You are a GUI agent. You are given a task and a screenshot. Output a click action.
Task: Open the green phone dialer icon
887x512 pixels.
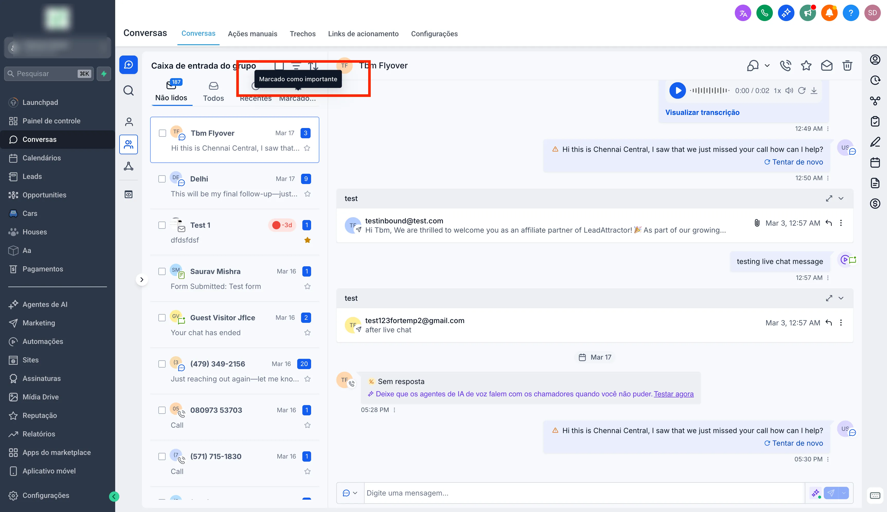tap(765, 13)
